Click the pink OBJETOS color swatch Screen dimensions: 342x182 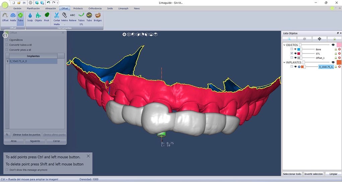[339, 45]
